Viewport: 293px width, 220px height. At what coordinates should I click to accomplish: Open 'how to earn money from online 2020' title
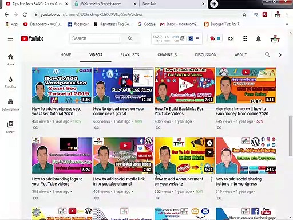[x=242, y=111]
